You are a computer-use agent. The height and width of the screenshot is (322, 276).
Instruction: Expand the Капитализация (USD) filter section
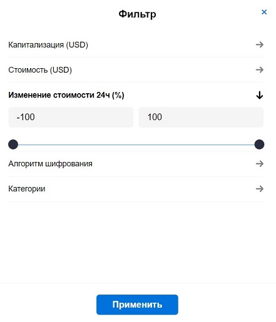[x=136, y=45]
